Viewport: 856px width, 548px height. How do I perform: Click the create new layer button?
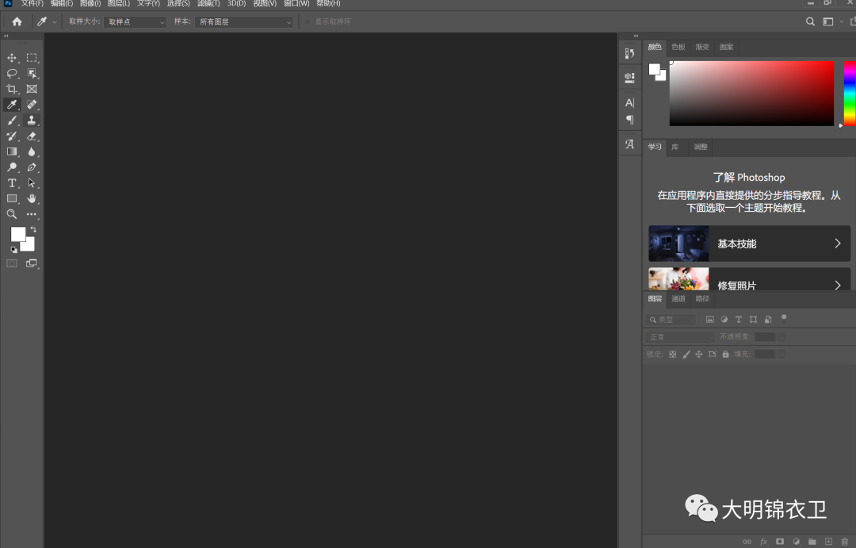coord(829,542)
